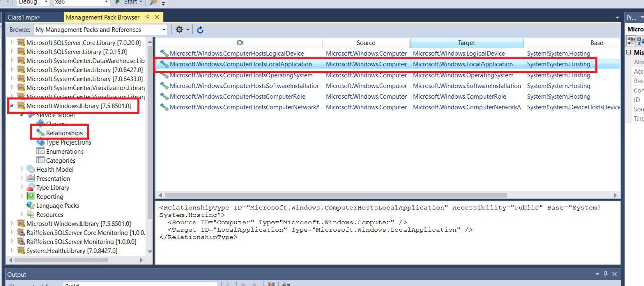Select Microsoft.Windows.ComputerHostsSoftwareInstallation row ID
Image resolution: width=644 pixels, height=286 pixels.
pos(245,86)
